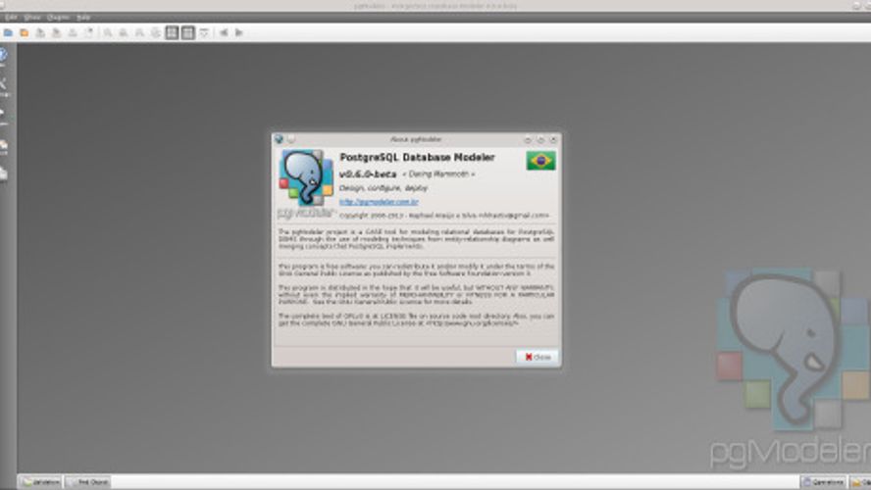Click the Brazilian flag icon in dialog
The width and height of the screenshot is (871, 490).
[540, 161]
